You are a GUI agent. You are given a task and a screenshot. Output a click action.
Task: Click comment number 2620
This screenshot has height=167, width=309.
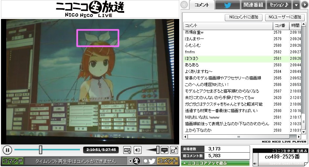click(x=278, y=98)
